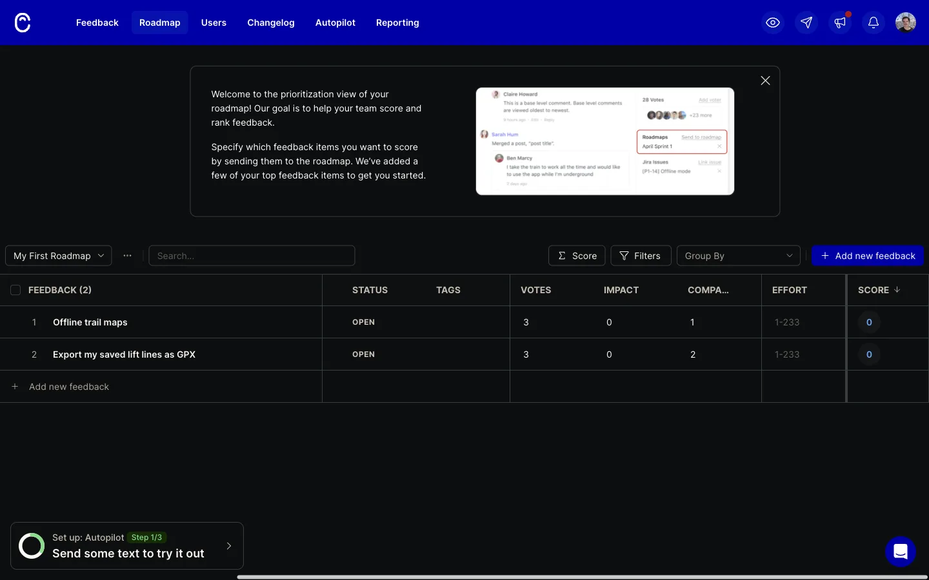Open Export my saved lift lines as GPX
Image resolution: width=929 pixels, height=580 pixels.
click(x=124, y=354)
